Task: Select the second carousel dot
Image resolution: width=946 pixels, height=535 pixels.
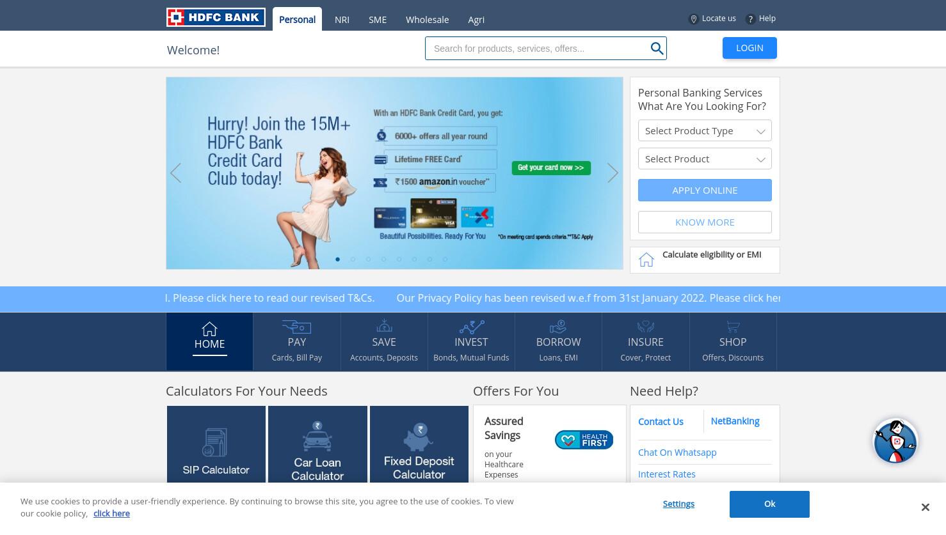Action: point(353,259)
